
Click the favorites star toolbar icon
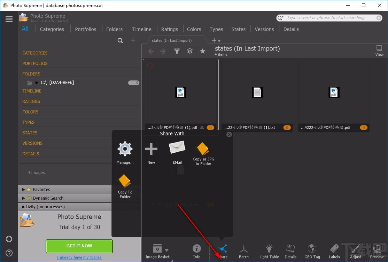click(203, 51)
